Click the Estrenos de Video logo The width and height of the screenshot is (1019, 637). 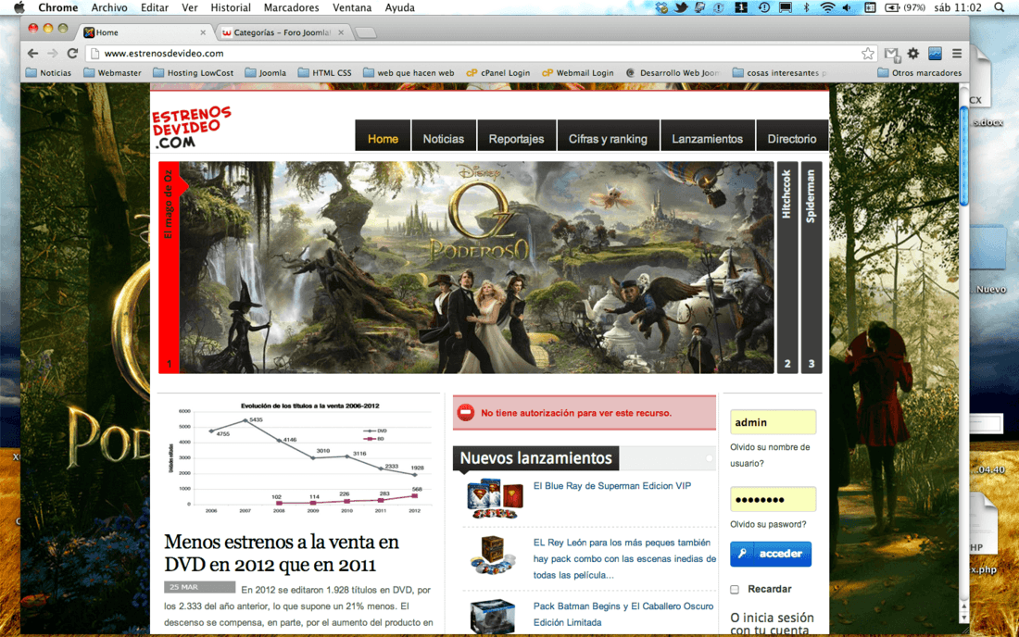[191, 127]
